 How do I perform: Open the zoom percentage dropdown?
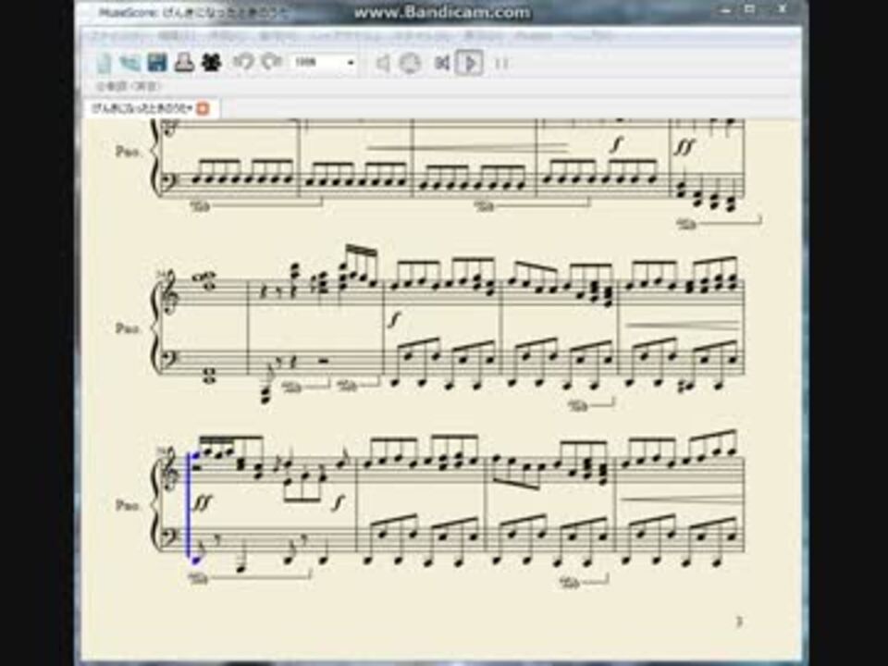click(x=324, y=62)
